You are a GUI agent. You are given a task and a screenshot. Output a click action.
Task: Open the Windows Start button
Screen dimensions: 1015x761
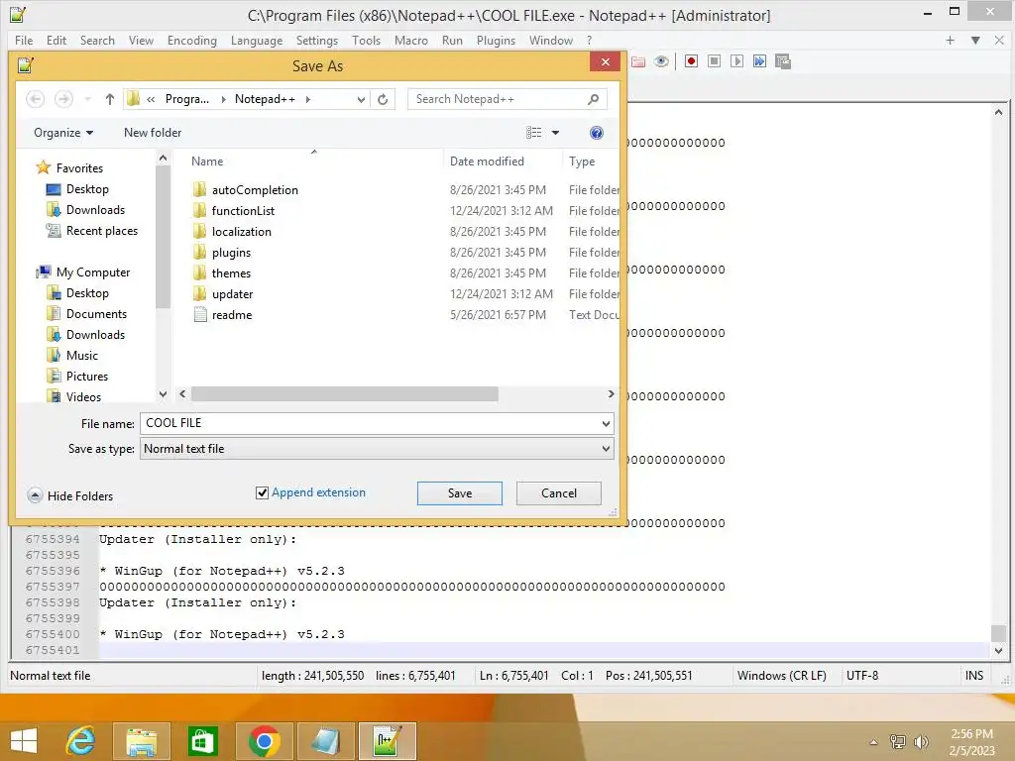pos(24,741)
